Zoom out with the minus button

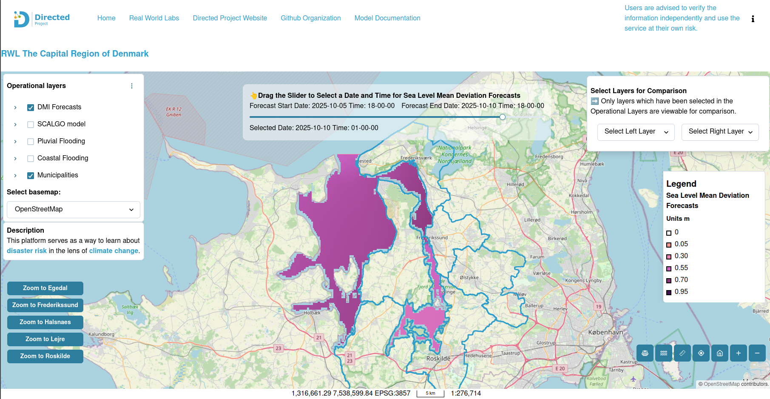pyautogui.click(x=757, y=353)
